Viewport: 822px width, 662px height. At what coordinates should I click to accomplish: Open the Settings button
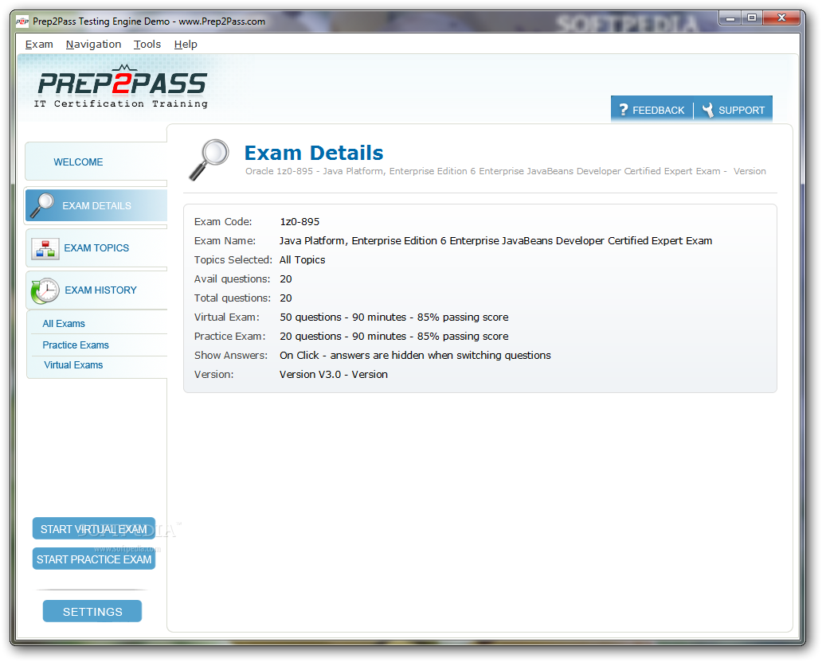(92, 611)
